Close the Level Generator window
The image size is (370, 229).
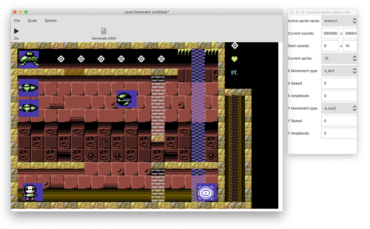click(x=15, y=12)
